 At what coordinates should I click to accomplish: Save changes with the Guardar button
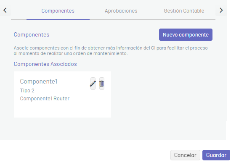(216, 155)
